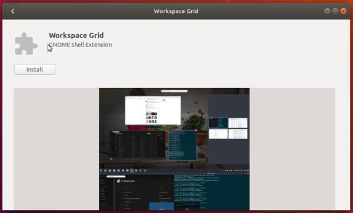Click the bold Workspace Grid heading
The image size is (353, 213).
(76, 35)
